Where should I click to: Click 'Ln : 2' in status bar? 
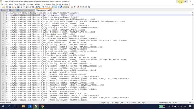[x=128, y=103]
